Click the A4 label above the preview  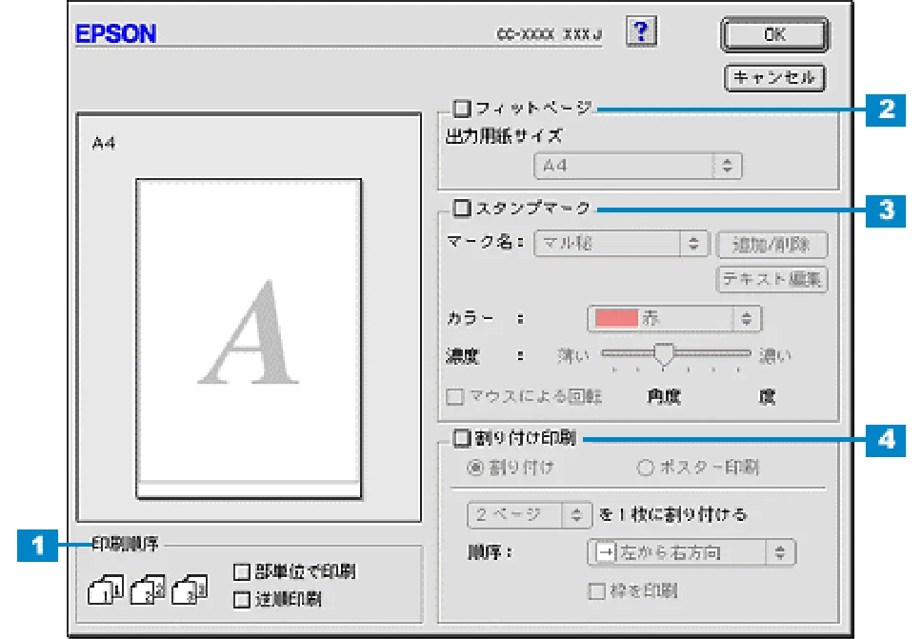[104, 144]
